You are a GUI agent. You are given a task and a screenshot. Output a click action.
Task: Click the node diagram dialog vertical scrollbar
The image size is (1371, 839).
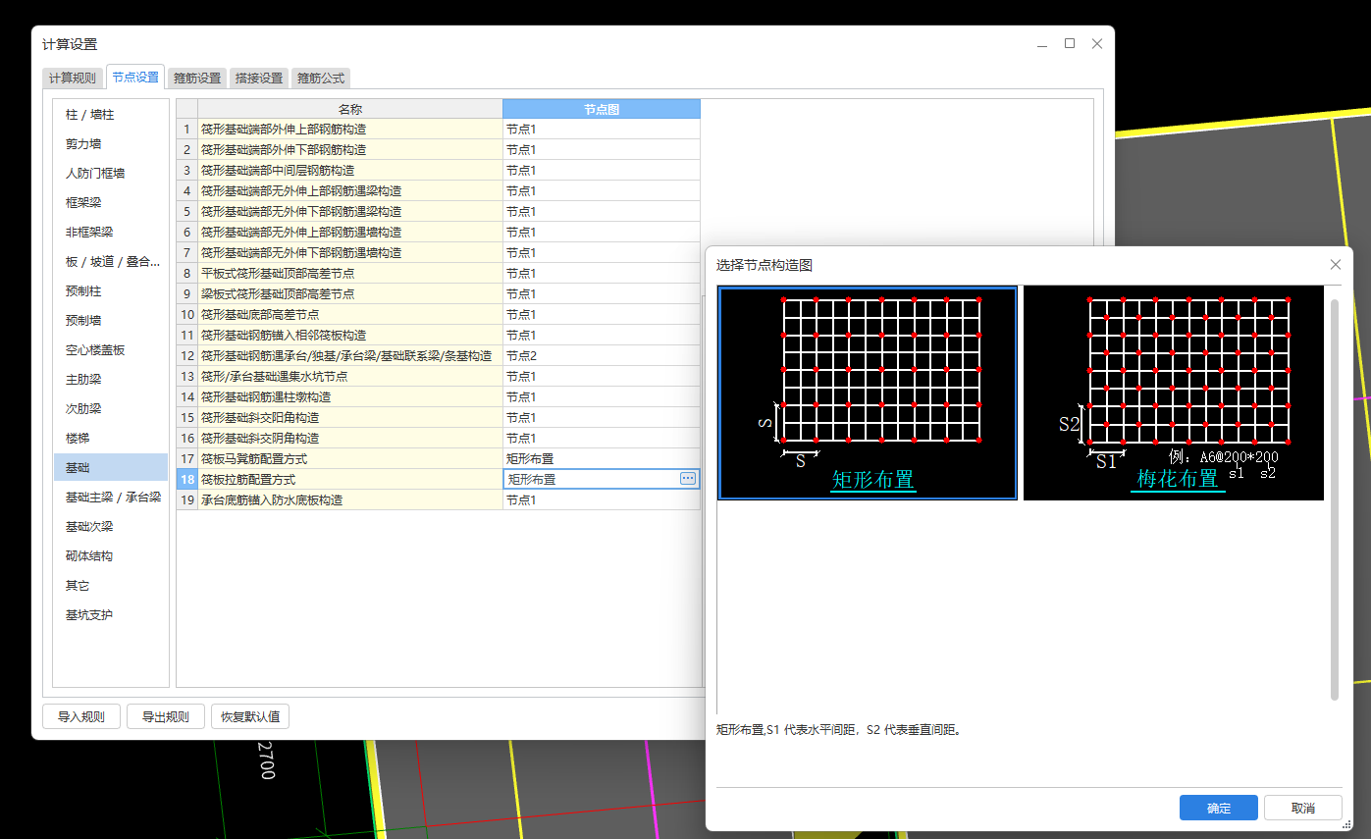click(1335, 500)
